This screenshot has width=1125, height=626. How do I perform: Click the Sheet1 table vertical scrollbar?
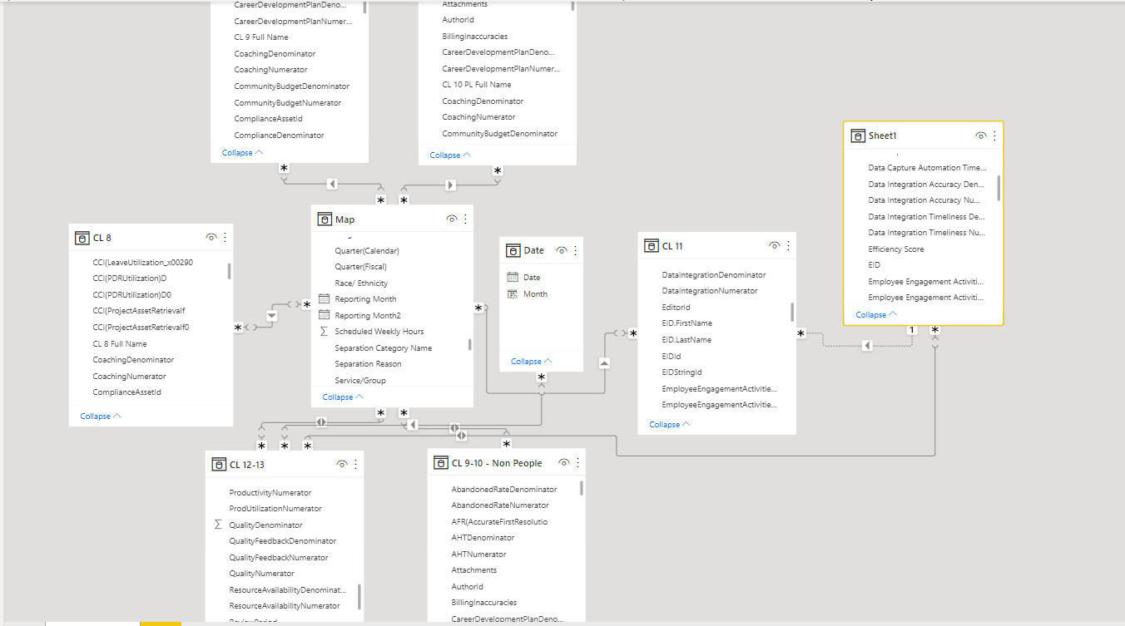[x=999, y=189]
